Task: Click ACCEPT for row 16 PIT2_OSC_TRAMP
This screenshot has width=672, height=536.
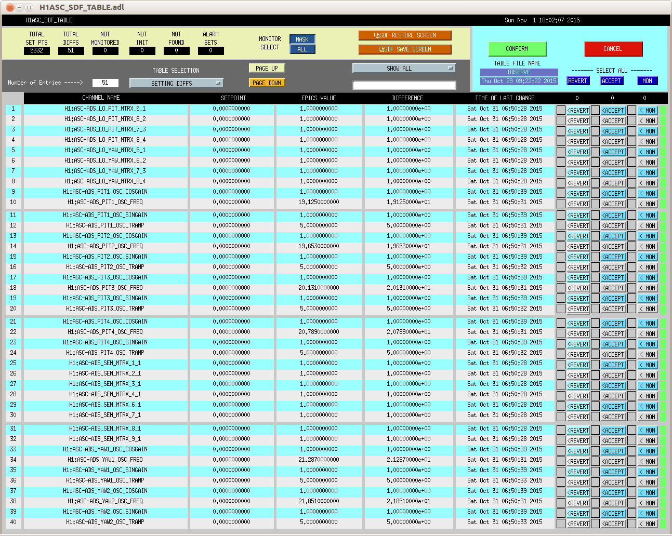Action: [613, 267]
